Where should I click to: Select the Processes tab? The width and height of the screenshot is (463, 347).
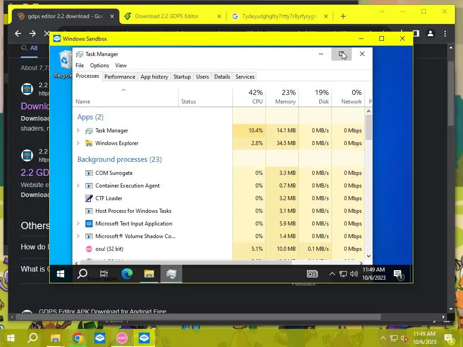click(87, 76)
